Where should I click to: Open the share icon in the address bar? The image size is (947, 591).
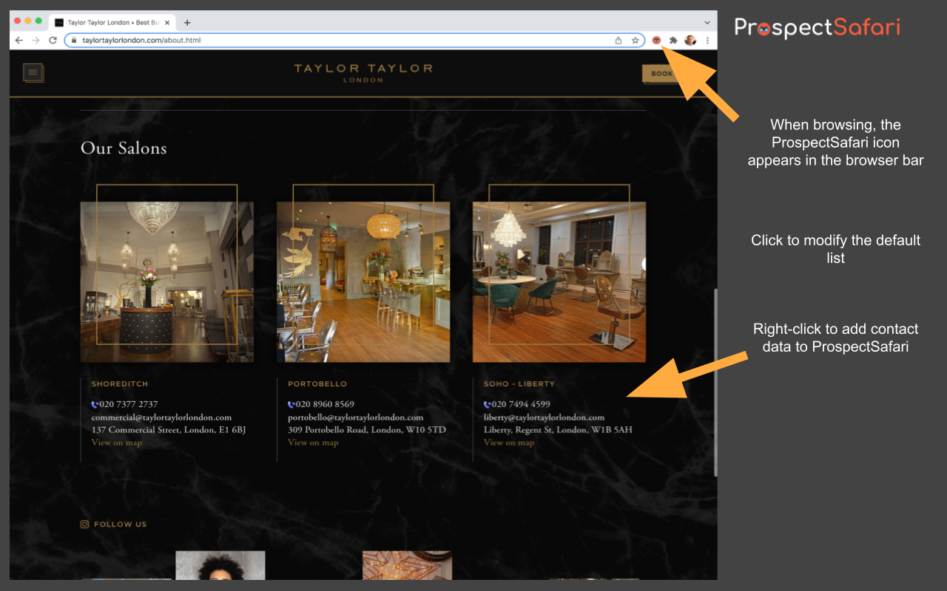click(x=618, y=40)
